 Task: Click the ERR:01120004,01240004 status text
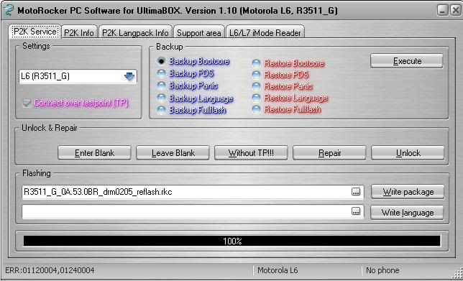coord(50,270)
